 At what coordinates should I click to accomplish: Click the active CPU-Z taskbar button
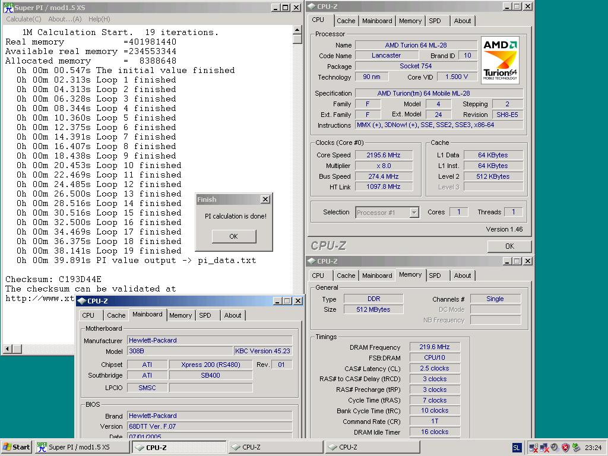(x=179, y=447)
